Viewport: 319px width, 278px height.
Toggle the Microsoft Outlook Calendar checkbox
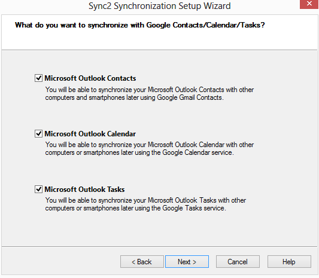point(38,134)
